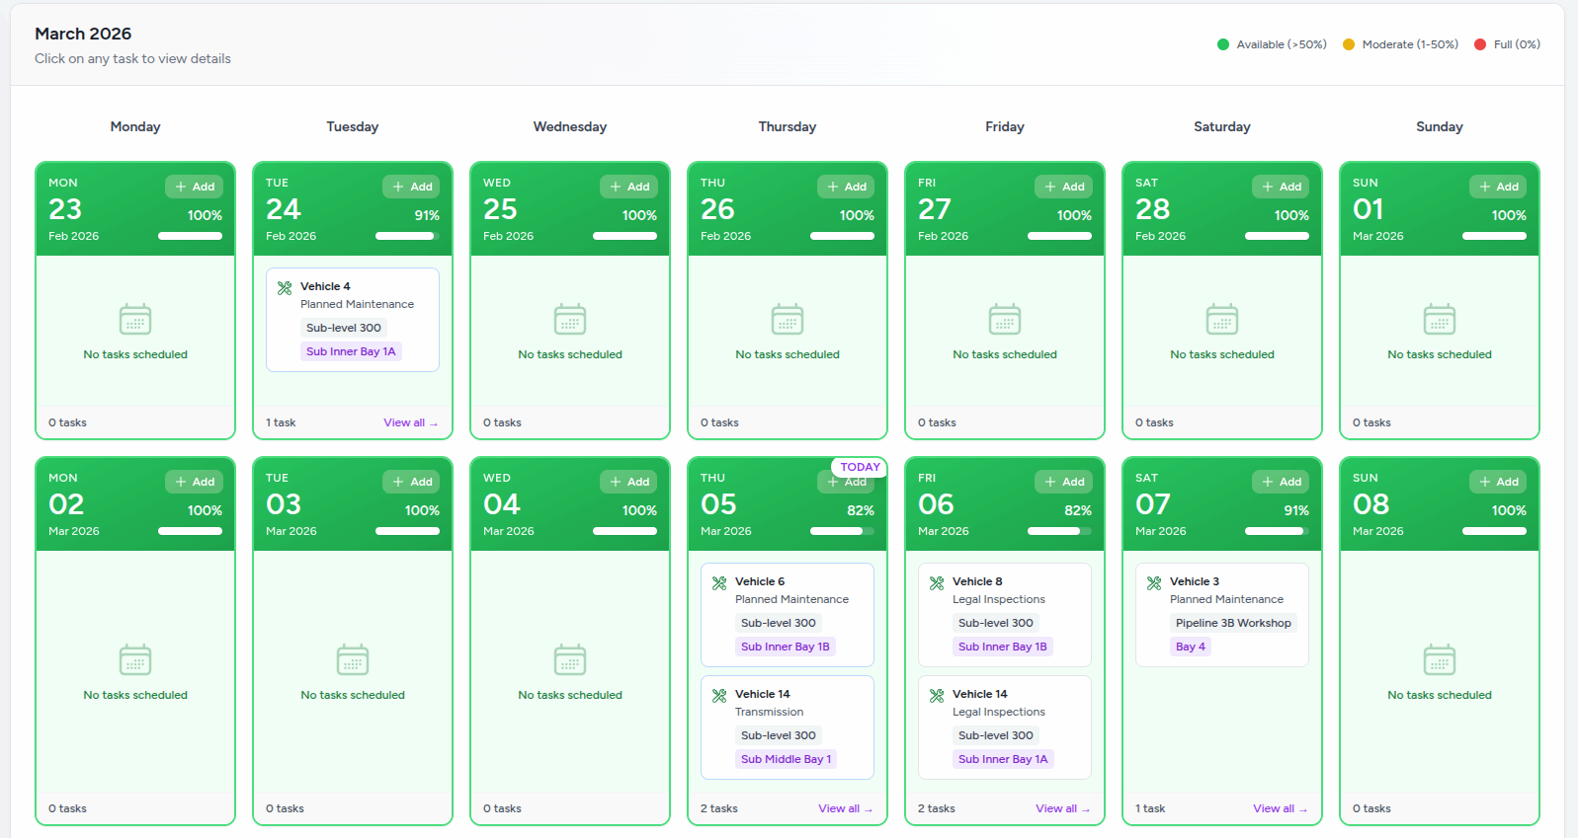Click empty calendar icon on Fri 27 Feb
This screenshot has width=1578, height=838.
(1005, 320)
